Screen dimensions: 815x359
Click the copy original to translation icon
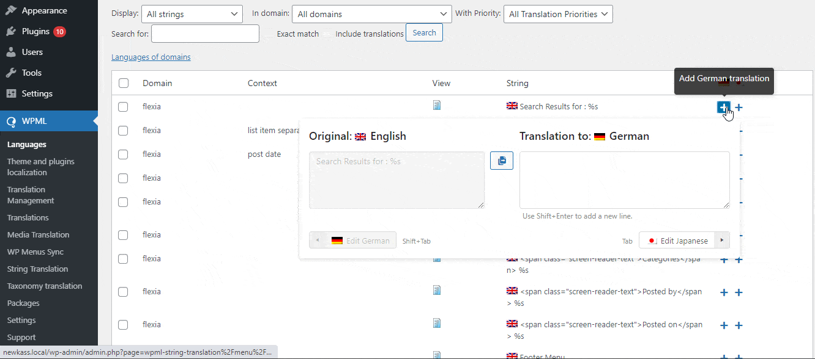[502, 161]
